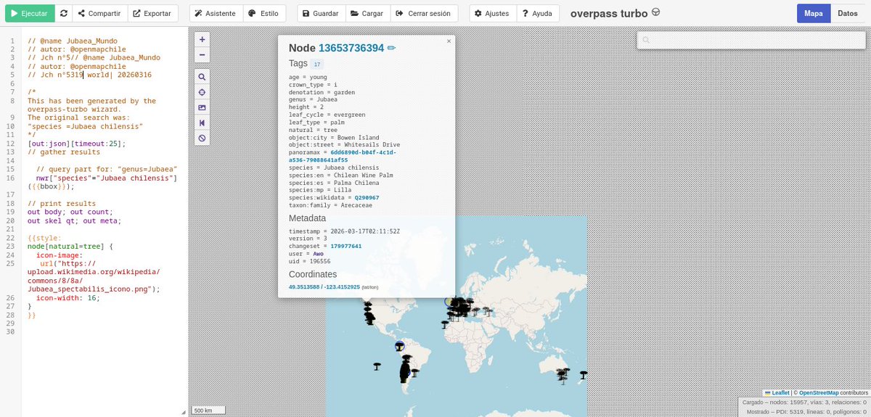The image size is (871, 417).
Task: Click the pencil edit icon beside node ID
Action: (392, 48)
